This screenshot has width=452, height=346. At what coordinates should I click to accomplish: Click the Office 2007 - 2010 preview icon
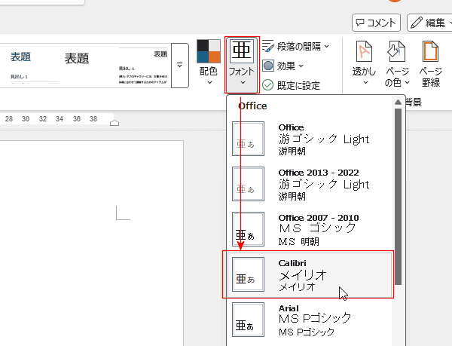coord(248,229)
